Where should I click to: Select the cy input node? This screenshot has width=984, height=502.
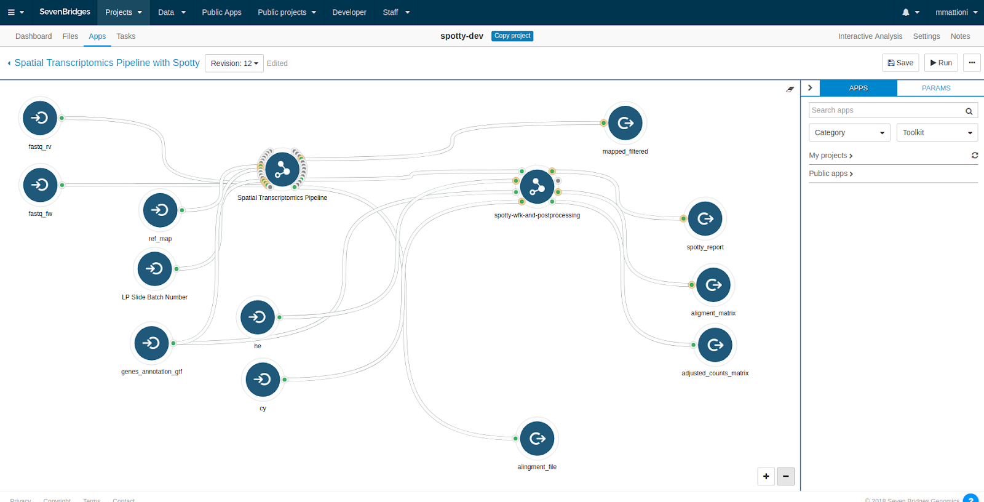coord(263,380)
